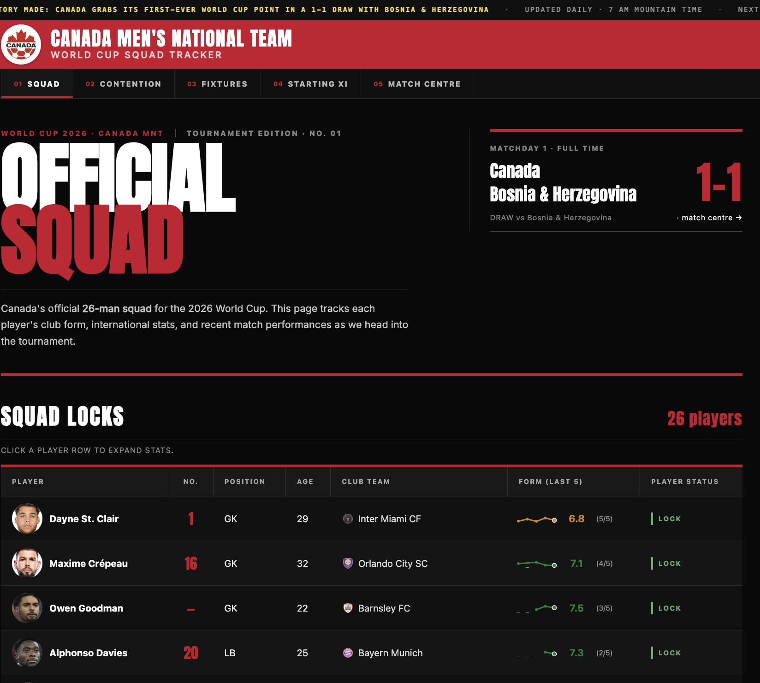Click Orlando City SC club crest
Image resolution: width=760 pixels, height=683 pixels.
tap(348, 563)
